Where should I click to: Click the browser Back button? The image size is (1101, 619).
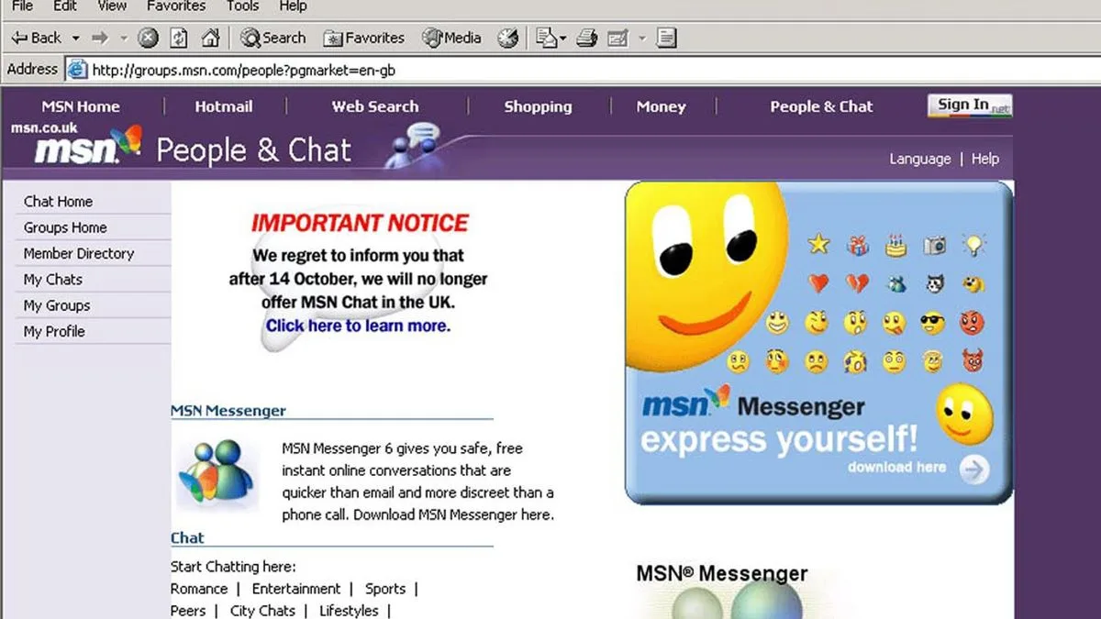[36, 38]
